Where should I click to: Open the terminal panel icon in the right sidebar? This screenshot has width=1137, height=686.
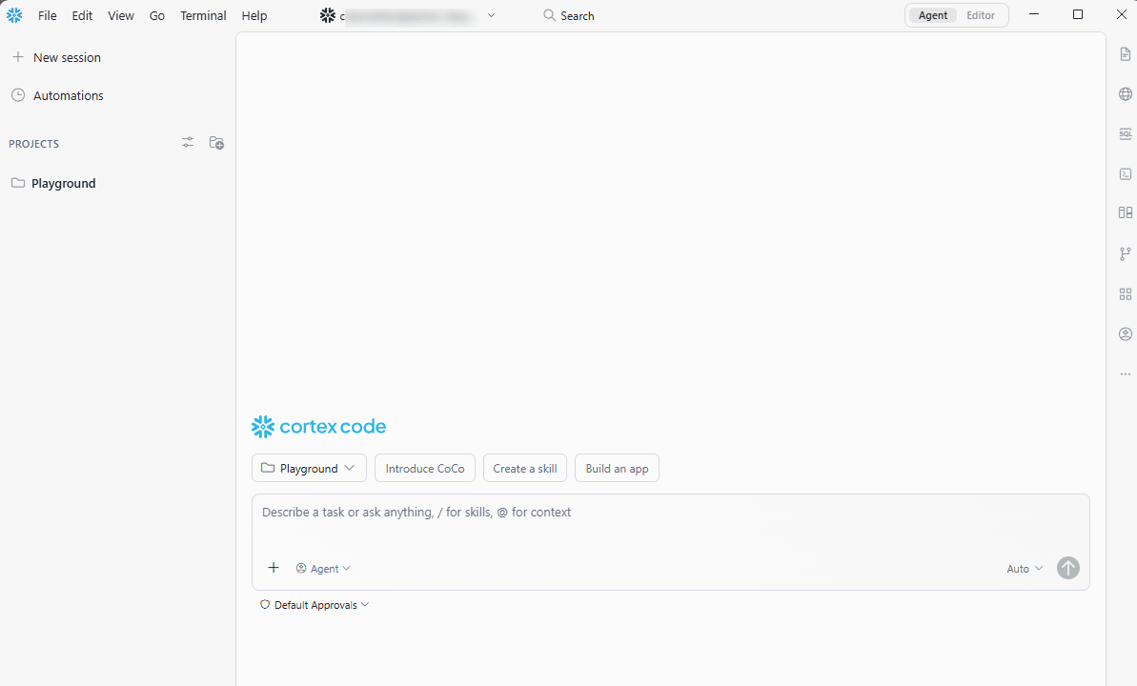(1125, 174)
